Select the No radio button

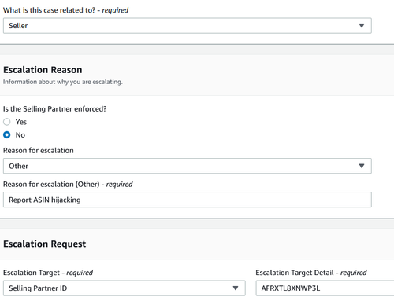[x=7, y=135]
